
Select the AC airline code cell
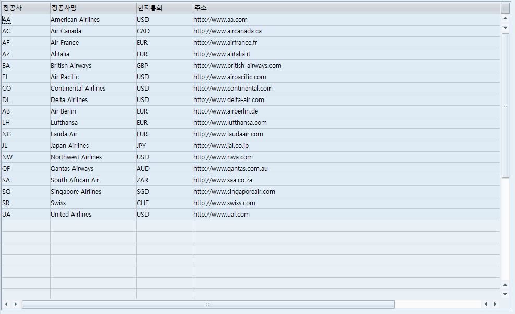26,31
